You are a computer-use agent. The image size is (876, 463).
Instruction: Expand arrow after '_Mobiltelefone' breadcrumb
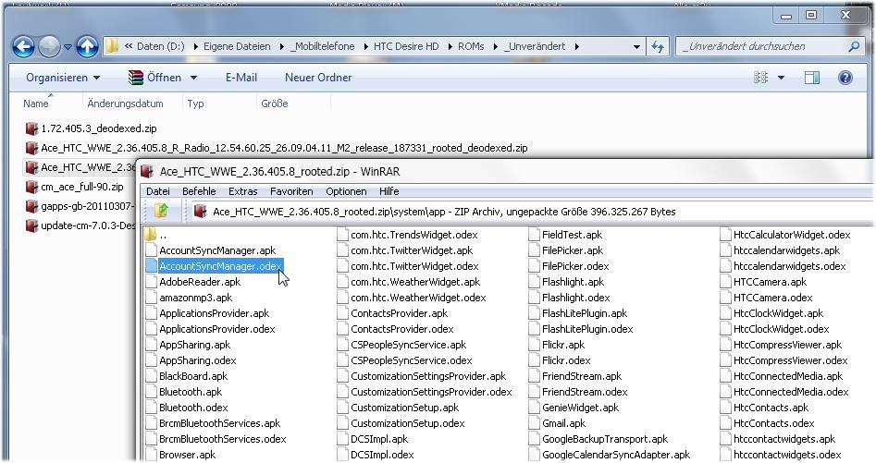(364, 47)
